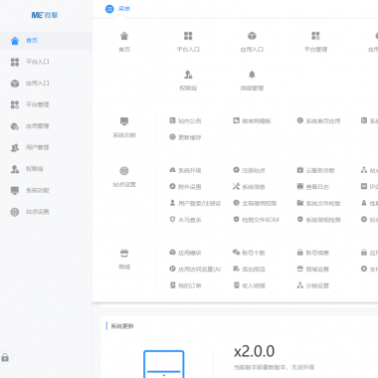The width and height of the screenshot is (378, 378).
Task: Open the 账号个数 link
Action: (x=249, y=253)
